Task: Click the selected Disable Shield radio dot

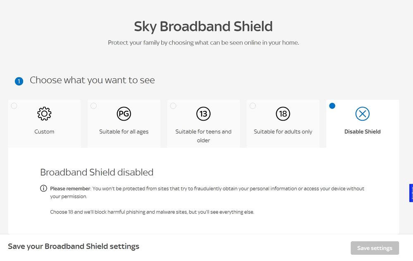Action: pyautogui.click(x=332, y=106)
